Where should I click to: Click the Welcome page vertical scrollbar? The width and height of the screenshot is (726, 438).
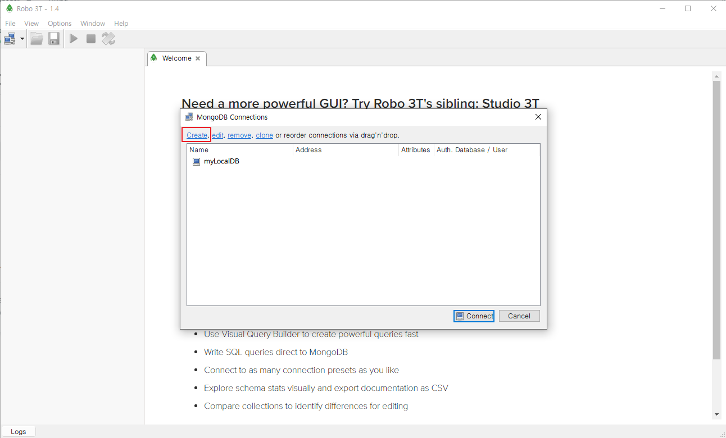tap(716, 220)
